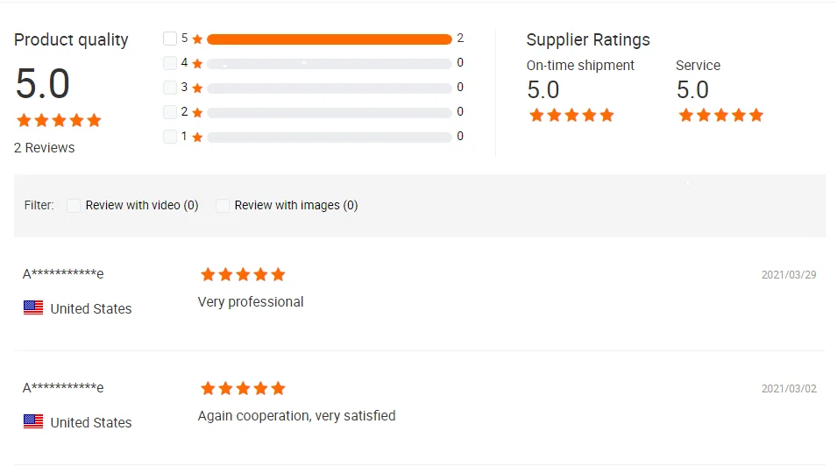Click stars above Very professional review
The width and height of the screenshot is (837, 473).
(x=243, y=275)
